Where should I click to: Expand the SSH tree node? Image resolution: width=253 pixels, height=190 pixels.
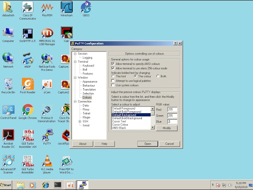click(79, 122)
